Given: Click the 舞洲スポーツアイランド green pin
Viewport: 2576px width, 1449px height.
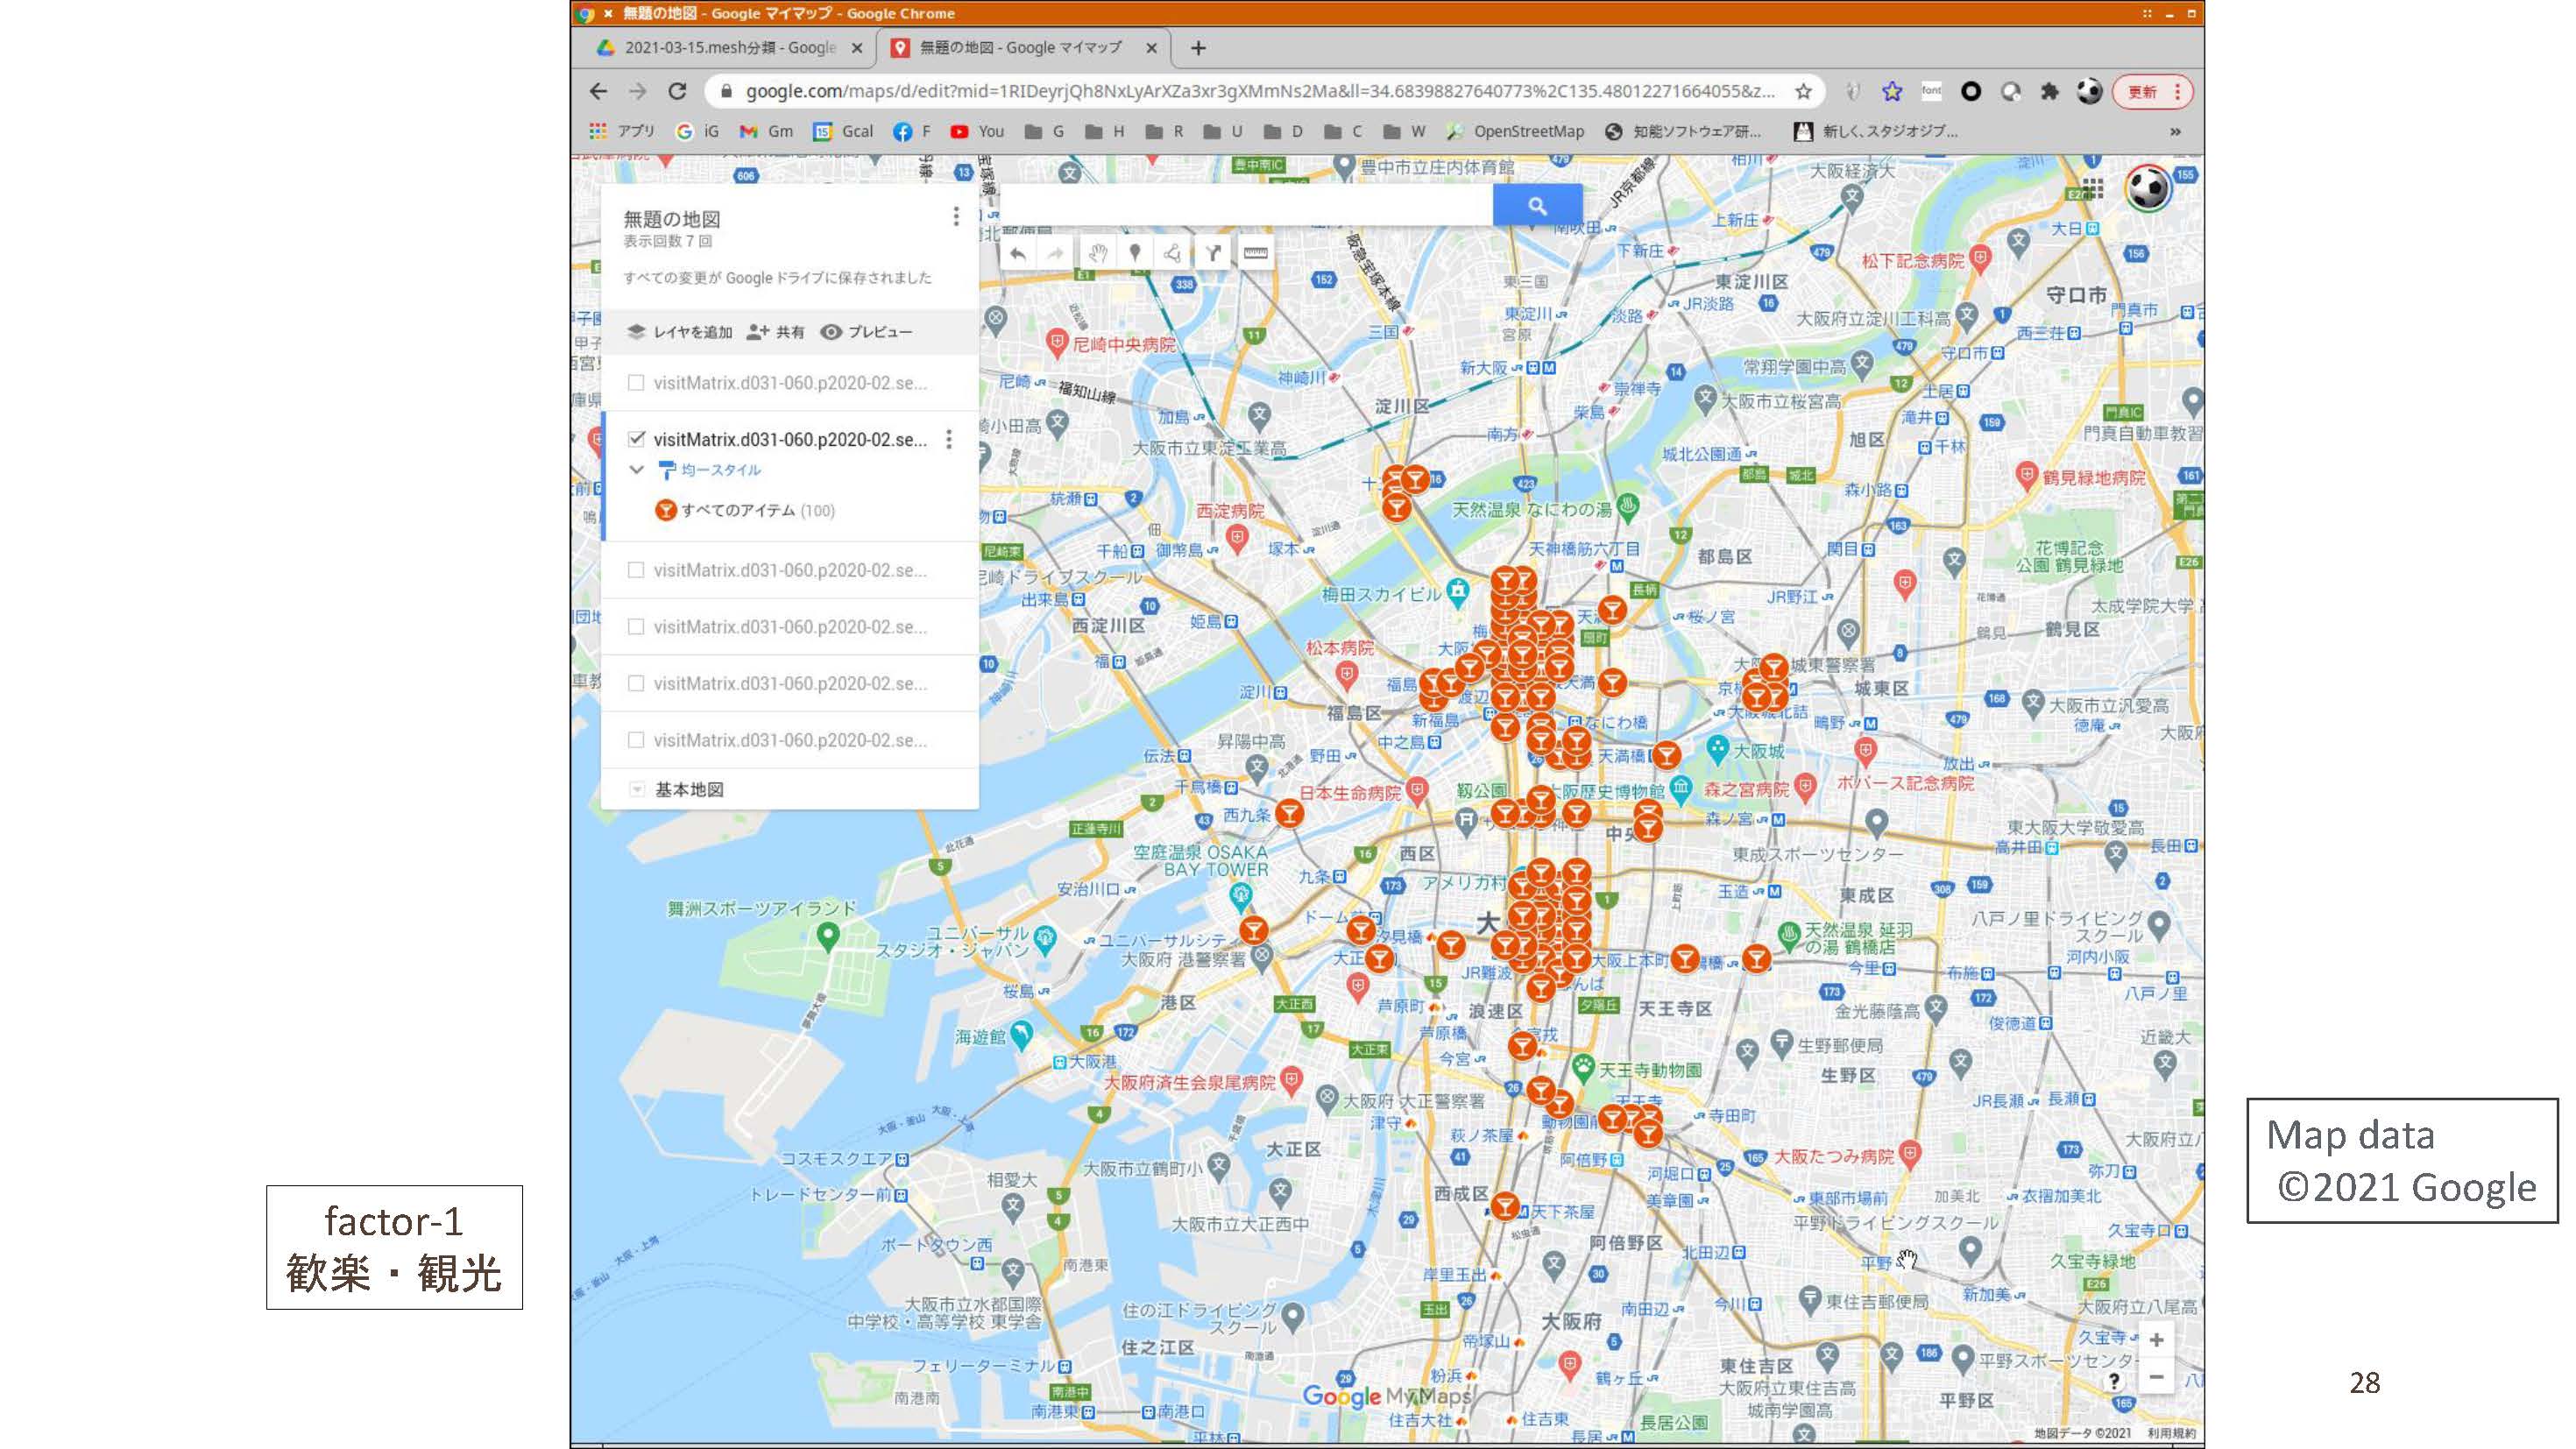Looking at the screenshot, I should point(827,937).
